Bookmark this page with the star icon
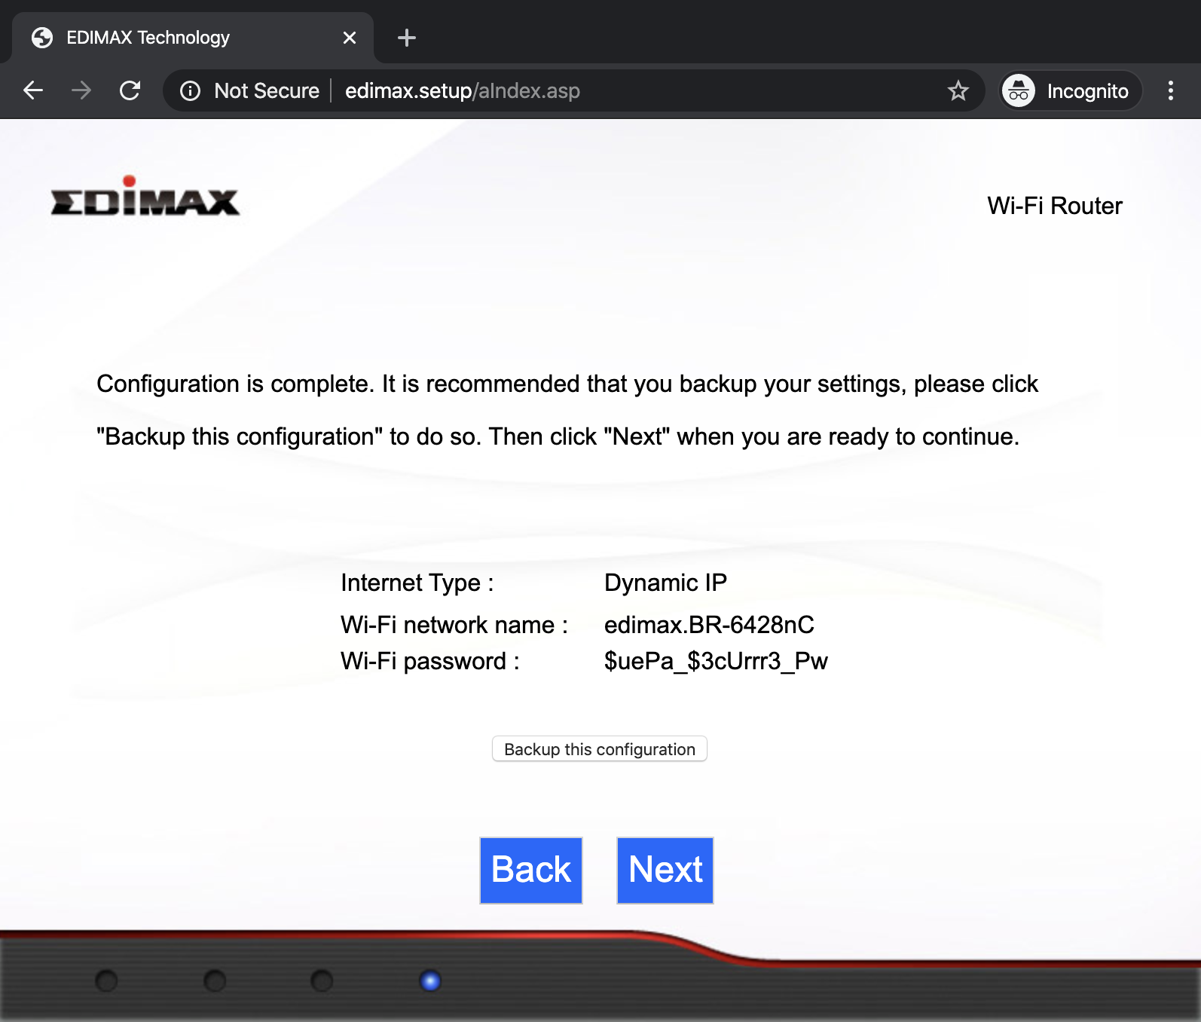This screenshot has height=1022, width=1201. 958,90
